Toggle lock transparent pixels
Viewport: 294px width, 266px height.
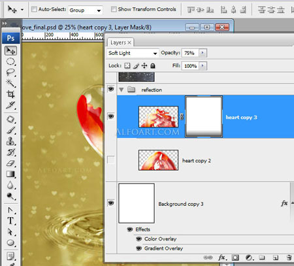click(127, 65)
